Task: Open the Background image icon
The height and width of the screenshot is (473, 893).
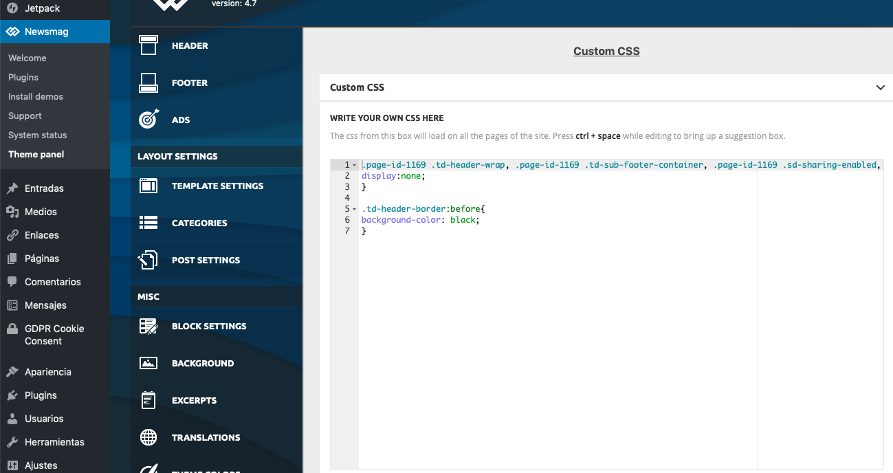Action: tap(148, 363)
